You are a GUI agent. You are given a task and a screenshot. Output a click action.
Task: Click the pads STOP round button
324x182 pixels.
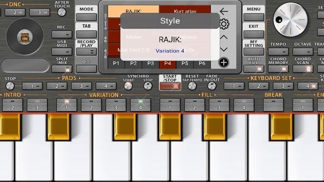pos(10,86)
